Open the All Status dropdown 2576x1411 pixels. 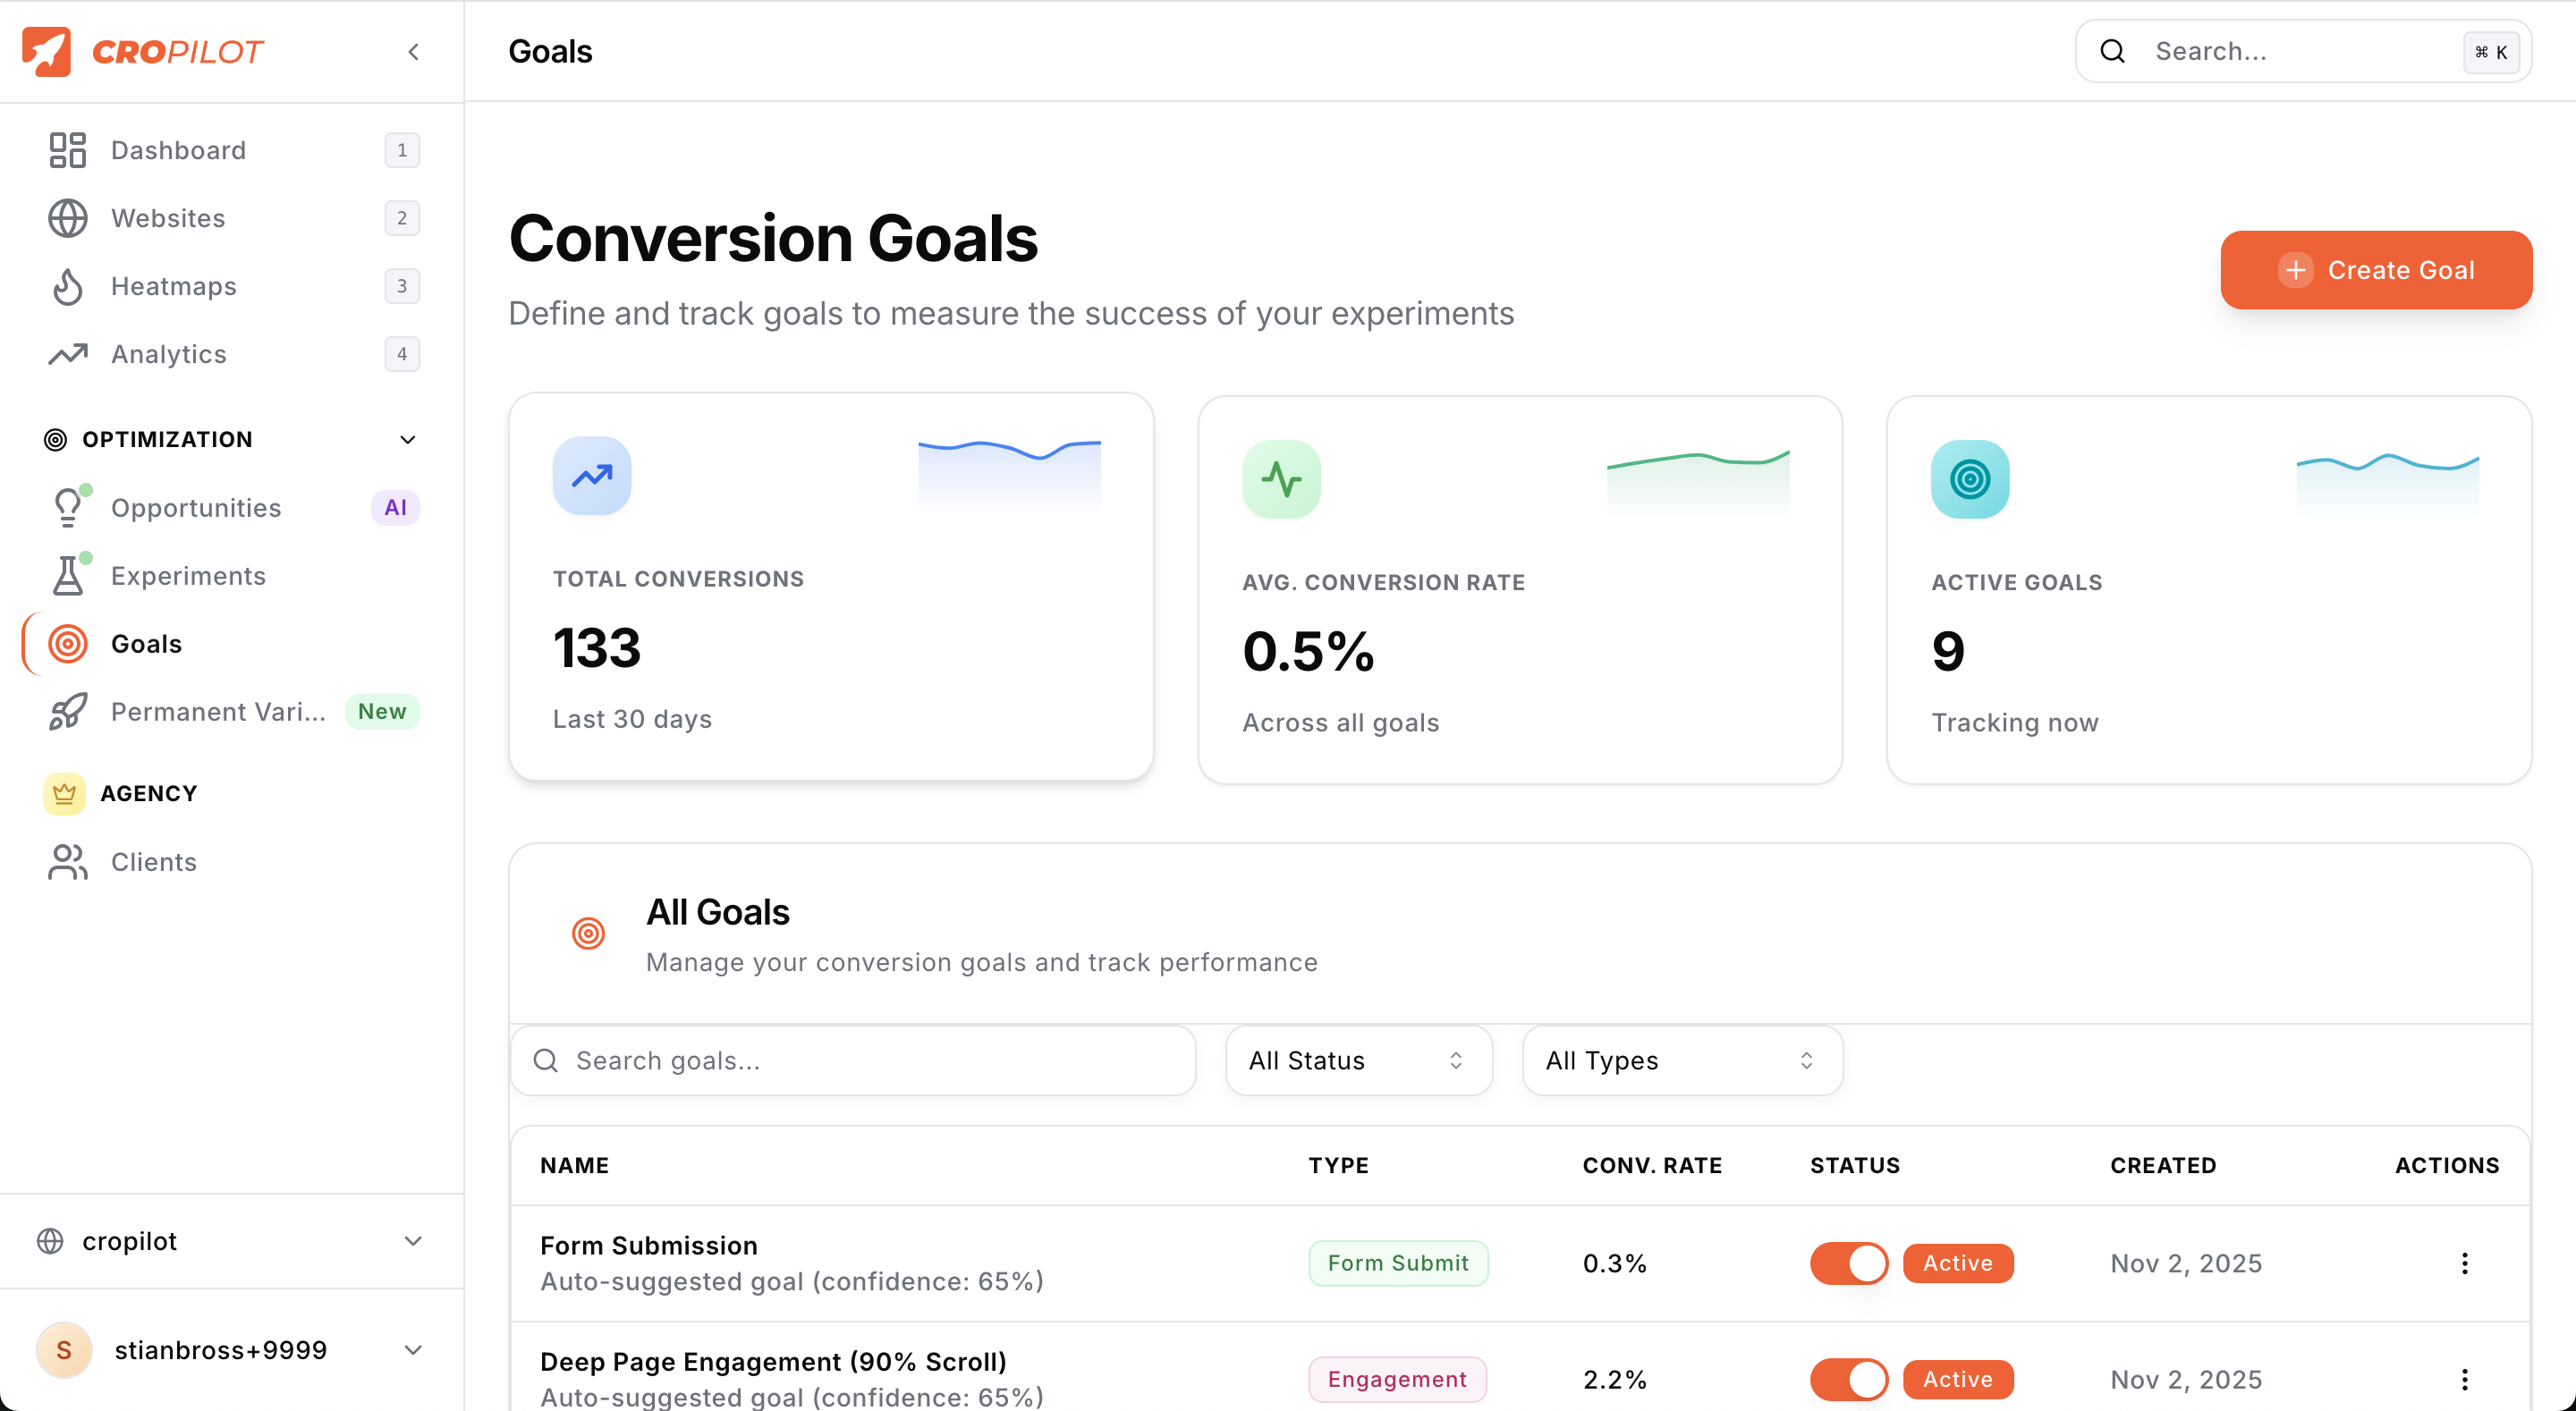coord(1357,1060)
